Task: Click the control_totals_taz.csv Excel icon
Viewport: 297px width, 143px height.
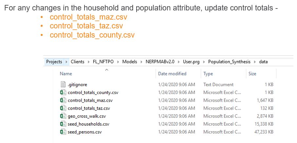Action: [x=63, y=108]
